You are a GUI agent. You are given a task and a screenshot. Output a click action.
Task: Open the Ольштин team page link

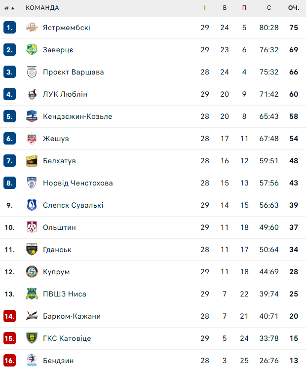pos(59,227)
